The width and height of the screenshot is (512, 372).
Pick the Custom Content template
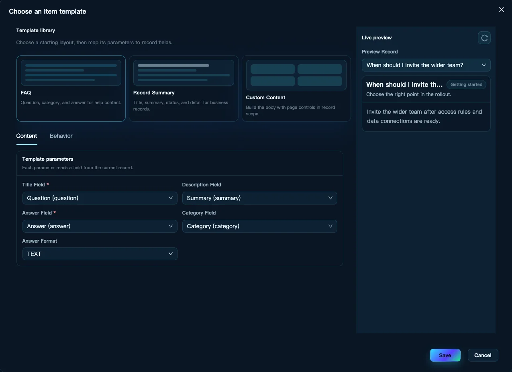pos(296,88)
